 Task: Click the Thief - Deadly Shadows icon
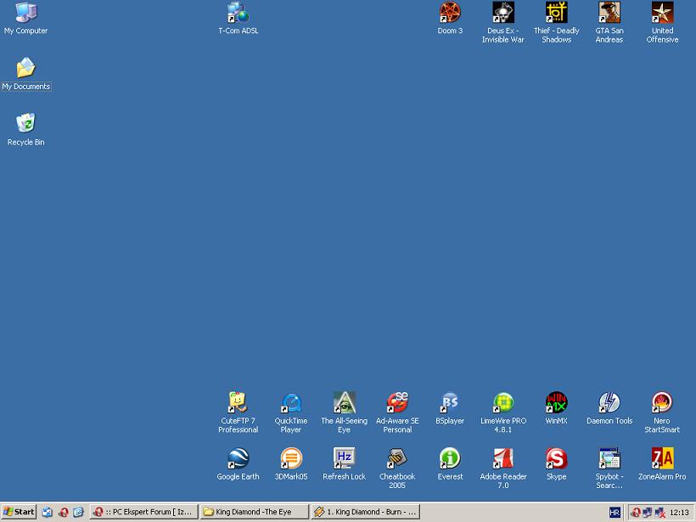(556, 14)
